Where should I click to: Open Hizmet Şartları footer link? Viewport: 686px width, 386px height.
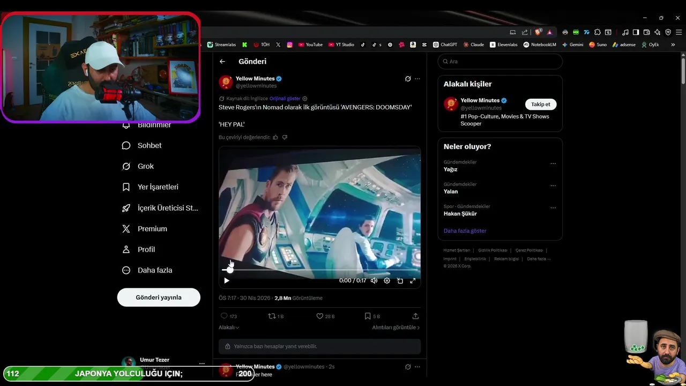(457, 250)
